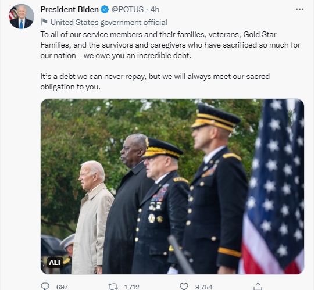Retweet using the retweet arrows icon

(x=113, y=287)
